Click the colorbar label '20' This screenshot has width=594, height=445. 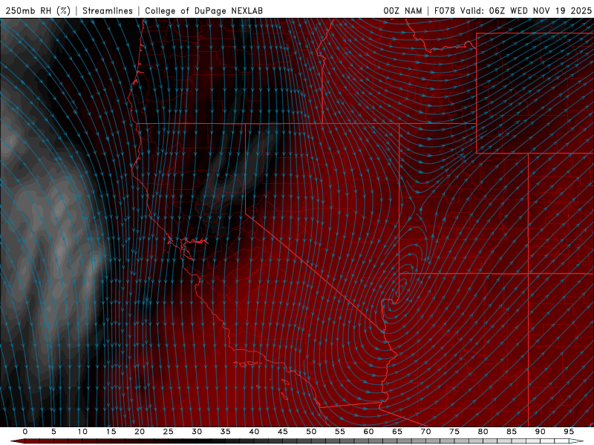pos(140,432)
